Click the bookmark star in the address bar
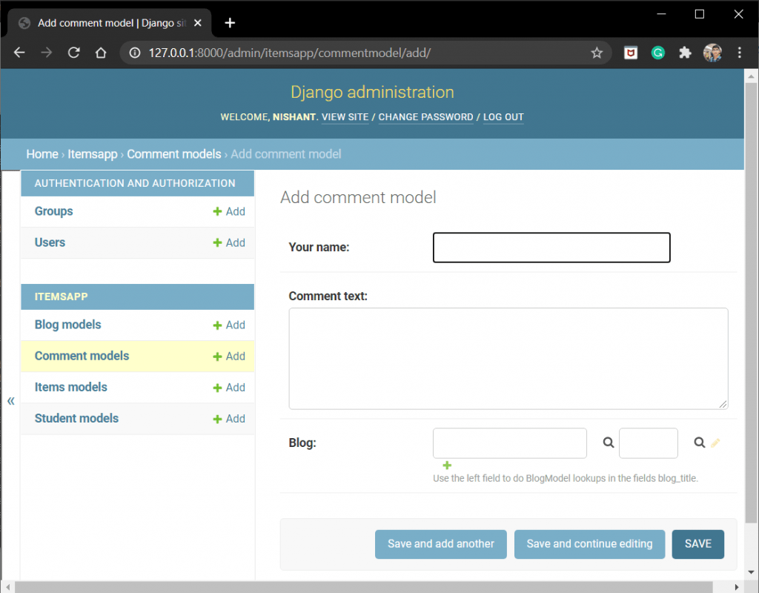 click(597, 53)
